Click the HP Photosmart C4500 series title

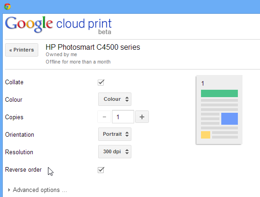point(93,47)
